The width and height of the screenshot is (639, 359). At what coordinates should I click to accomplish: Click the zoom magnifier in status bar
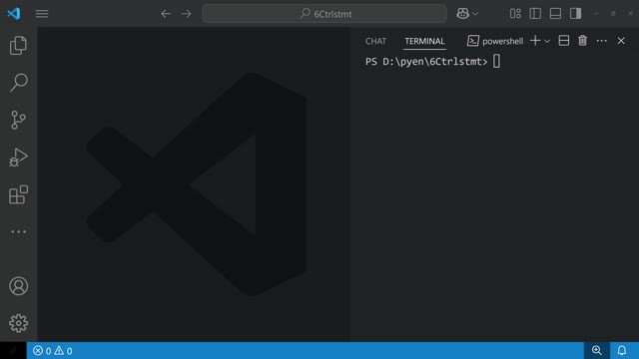click(597, 350)
